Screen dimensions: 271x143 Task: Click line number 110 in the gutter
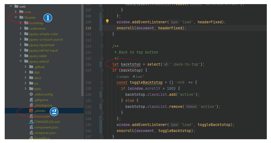(88, 28)
